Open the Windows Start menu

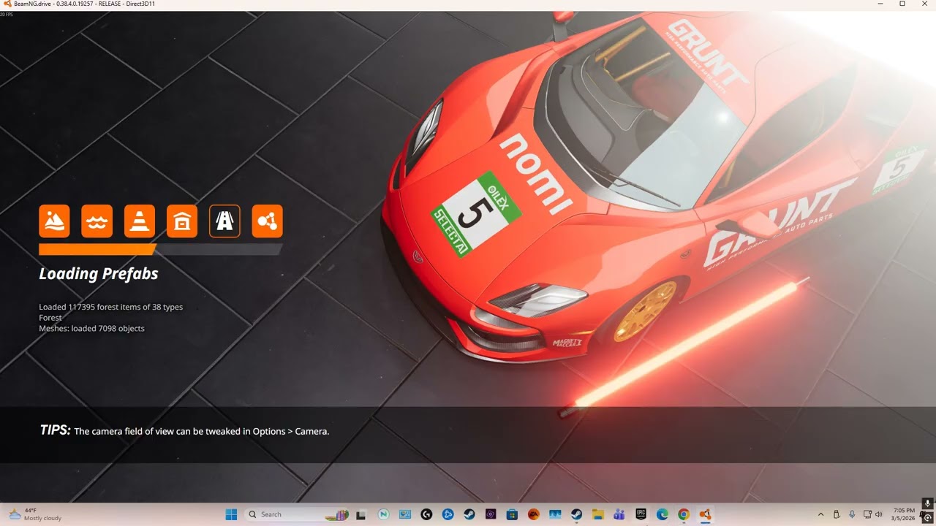click(231, 514)
